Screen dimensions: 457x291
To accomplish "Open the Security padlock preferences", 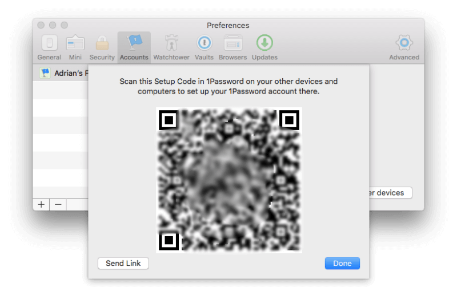I will point(102,47).
